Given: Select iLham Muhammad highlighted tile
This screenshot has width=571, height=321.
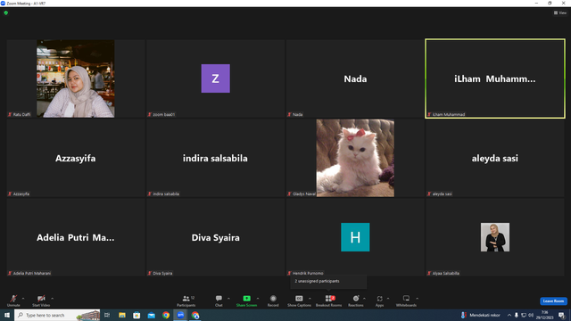Looking at the screenshot, I should click(495, 78).
